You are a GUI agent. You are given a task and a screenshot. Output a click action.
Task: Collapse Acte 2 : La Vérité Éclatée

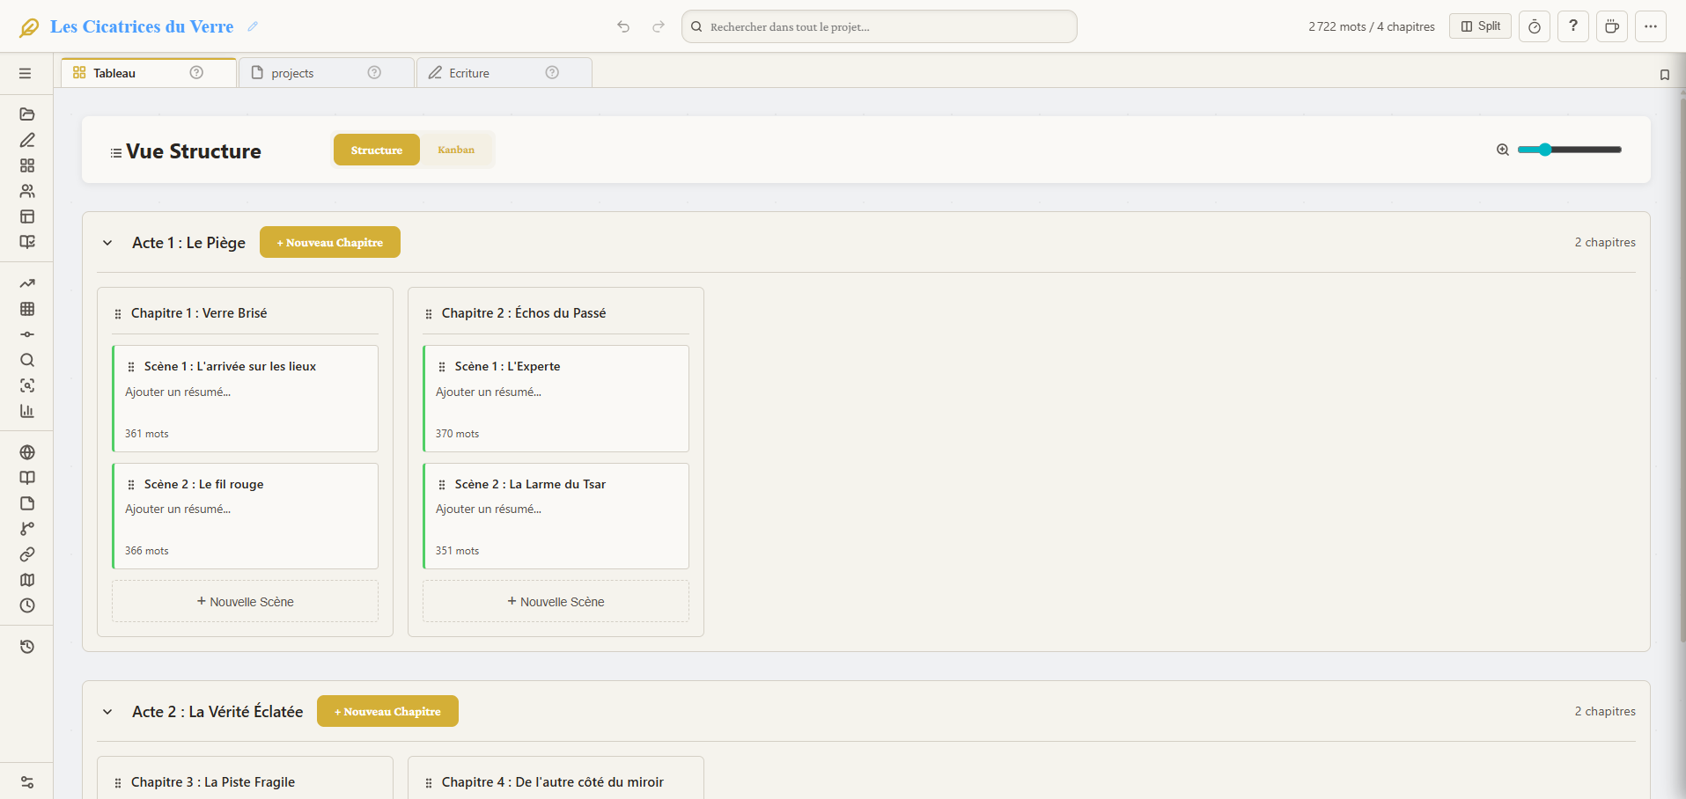click(107, 712)
